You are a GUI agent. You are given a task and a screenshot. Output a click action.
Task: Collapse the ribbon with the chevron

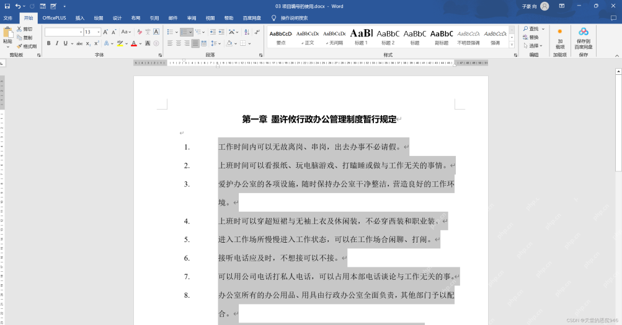(617, 56)
